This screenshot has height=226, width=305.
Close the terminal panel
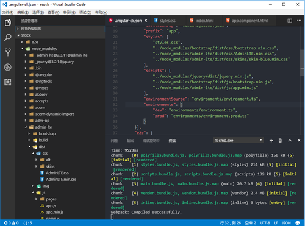[x=299, y=141]
